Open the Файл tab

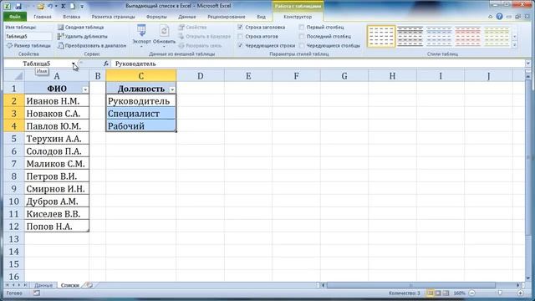coord(15,17)
